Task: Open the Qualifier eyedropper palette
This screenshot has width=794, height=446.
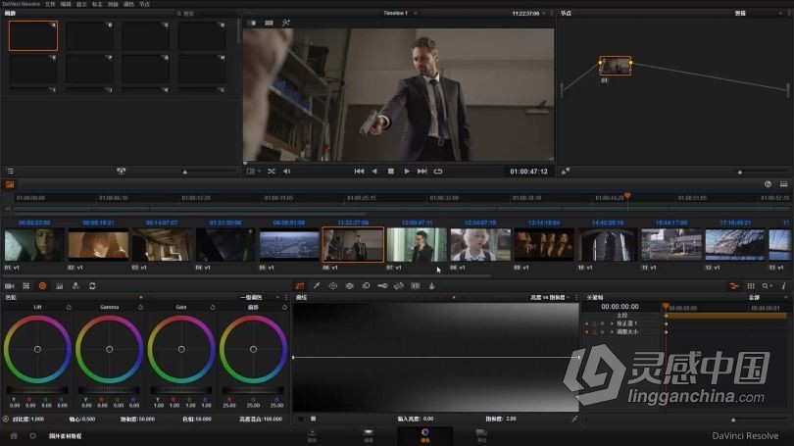Action: click(x=317, y=286)
